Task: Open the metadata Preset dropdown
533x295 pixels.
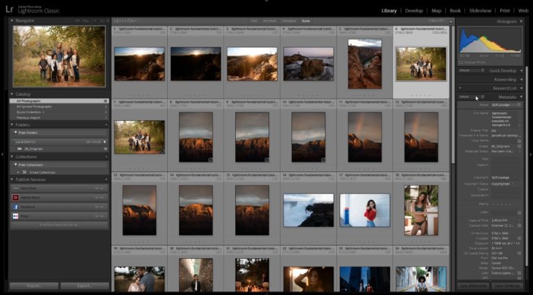Action: click(506, 105)
